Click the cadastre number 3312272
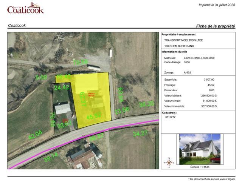 (x=171, y=117)
